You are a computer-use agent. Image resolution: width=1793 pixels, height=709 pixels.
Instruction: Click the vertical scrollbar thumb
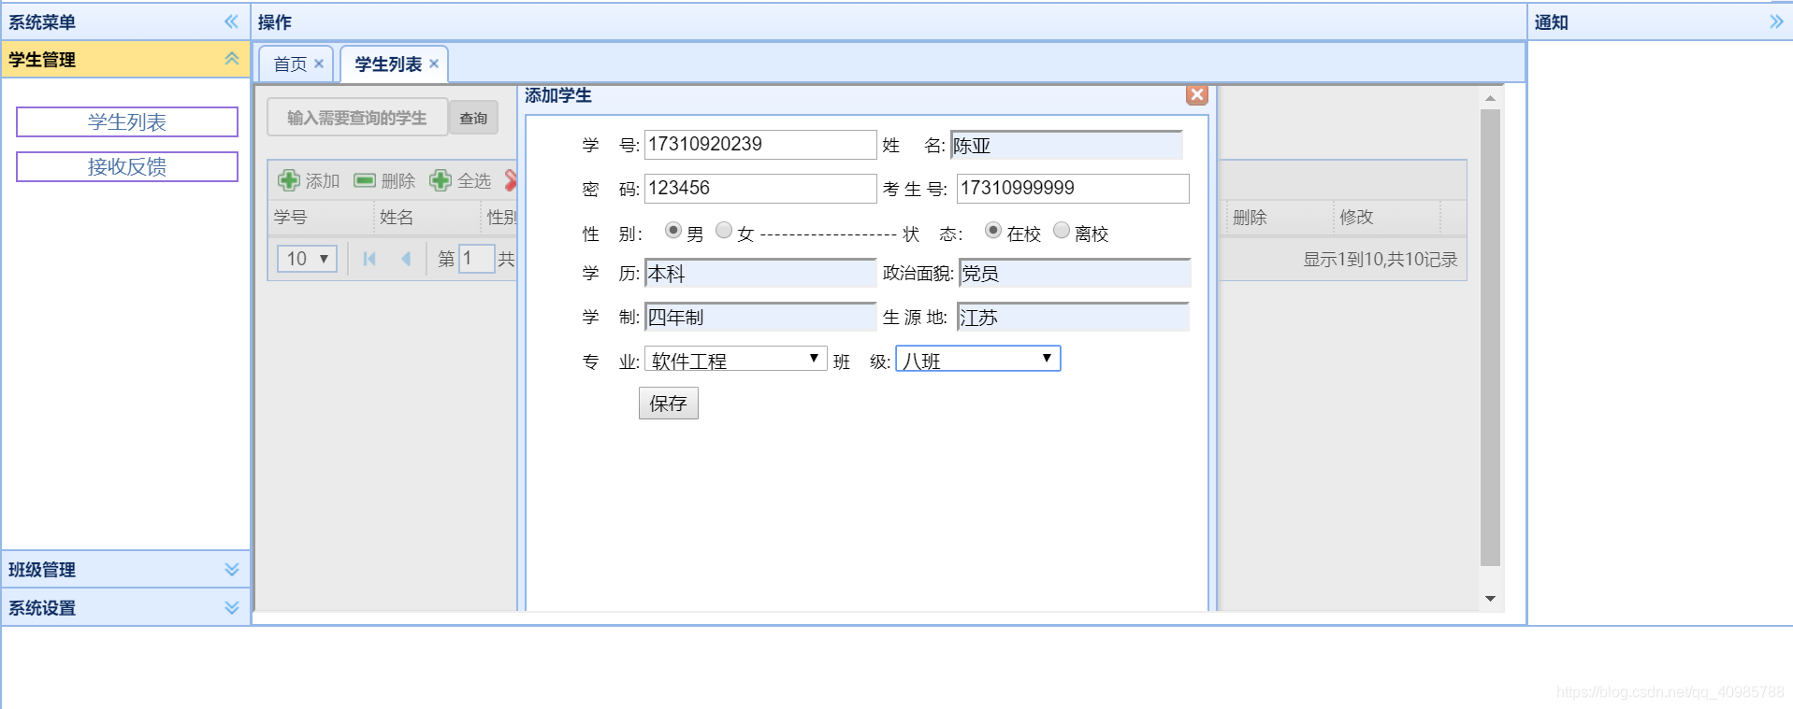coord(1490,337)
